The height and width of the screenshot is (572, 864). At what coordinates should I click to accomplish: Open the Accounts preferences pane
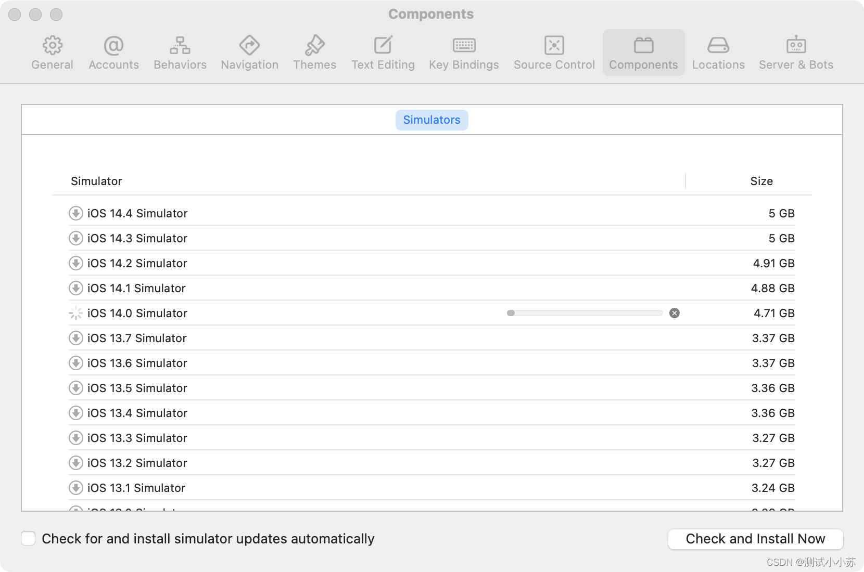tap(113, 53)
